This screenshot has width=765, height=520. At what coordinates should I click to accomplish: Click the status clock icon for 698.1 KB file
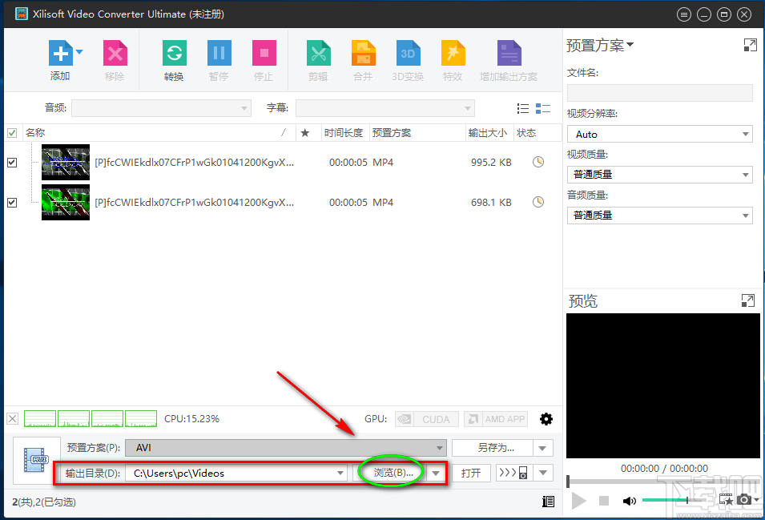(538, 202)
